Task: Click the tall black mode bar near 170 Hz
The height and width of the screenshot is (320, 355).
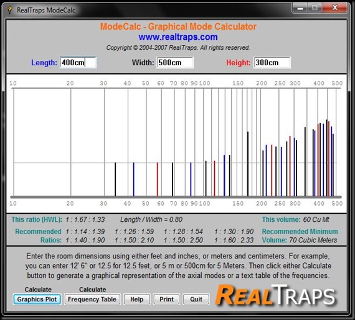Action: (x=248, y=164)
